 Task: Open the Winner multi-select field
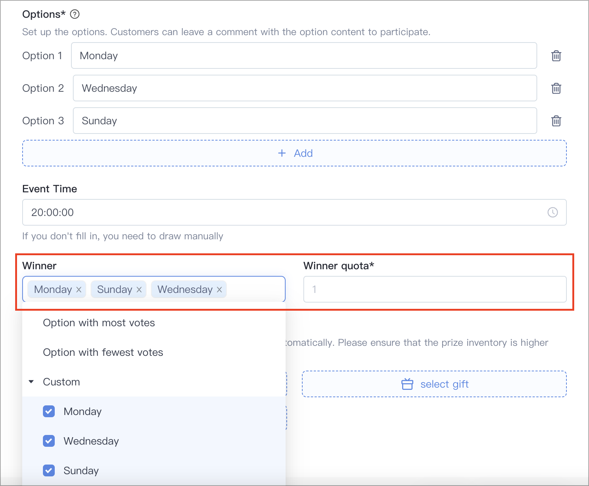154,289
